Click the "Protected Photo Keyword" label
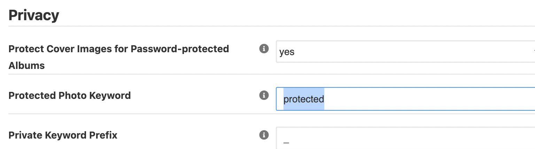 69,95
